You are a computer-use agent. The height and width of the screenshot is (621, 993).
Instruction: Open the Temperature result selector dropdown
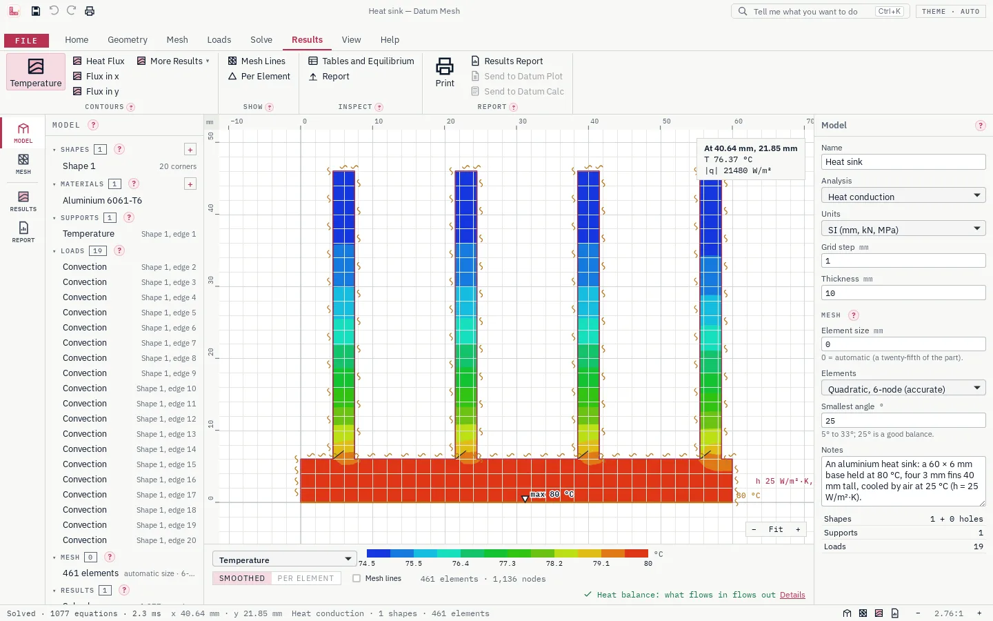pos(285,560)
